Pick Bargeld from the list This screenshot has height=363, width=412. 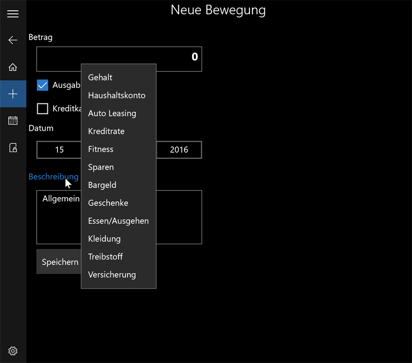pyautogui.click(x=119, y=185)
